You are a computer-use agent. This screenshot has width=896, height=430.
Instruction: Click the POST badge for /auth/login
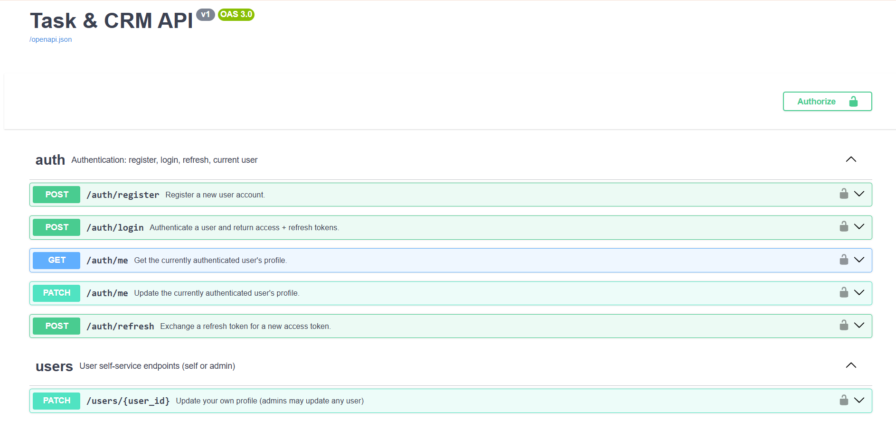[x=57, y=227]
